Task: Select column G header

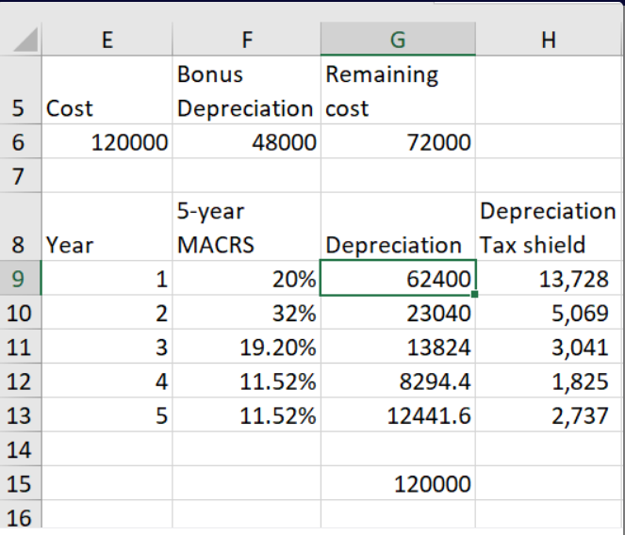Action: click(x=398, y=39)
